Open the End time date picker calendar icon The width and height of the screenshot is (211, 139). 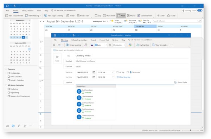(94, 77)
